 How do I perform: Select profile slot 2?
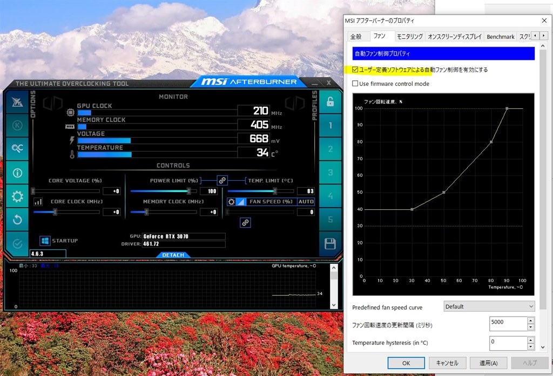click(330, 148)
